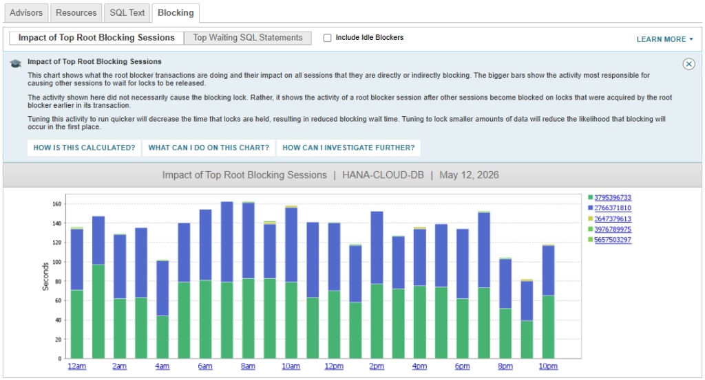
Task: Select the SQL Text tab
Action: (x=127, y=12)
